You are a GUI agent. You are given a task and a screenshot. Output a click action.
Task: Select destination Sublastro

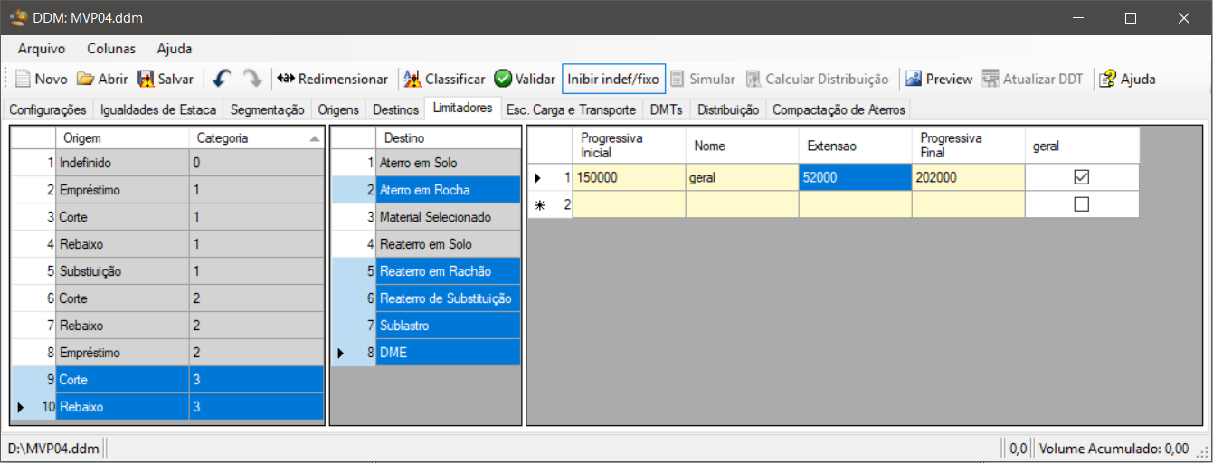(448, 326)
